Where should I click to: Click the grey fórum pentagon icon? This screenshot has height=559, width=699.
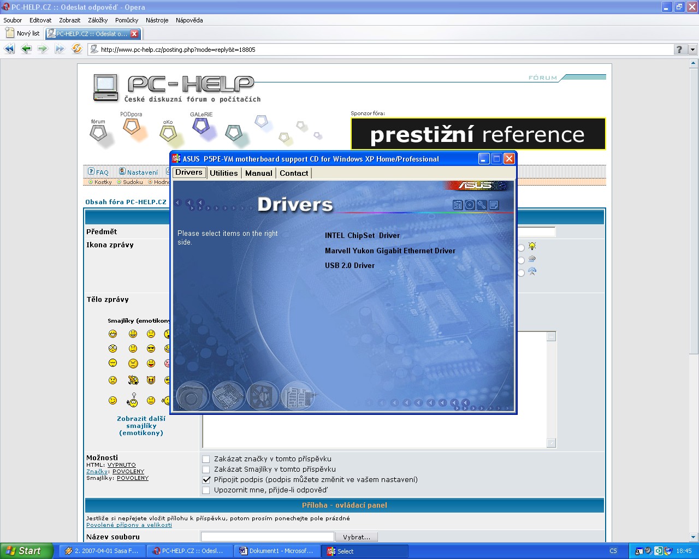click(x=98, y=133)
